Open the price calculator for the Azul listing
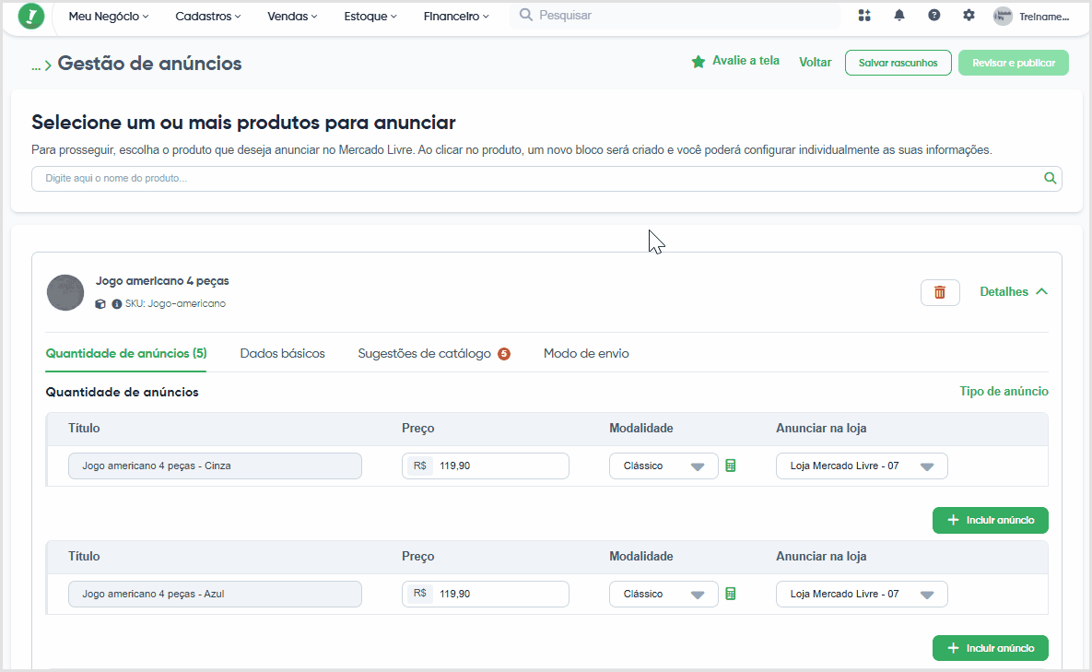This screenshot has width=1092, height=672. (731, 594)
